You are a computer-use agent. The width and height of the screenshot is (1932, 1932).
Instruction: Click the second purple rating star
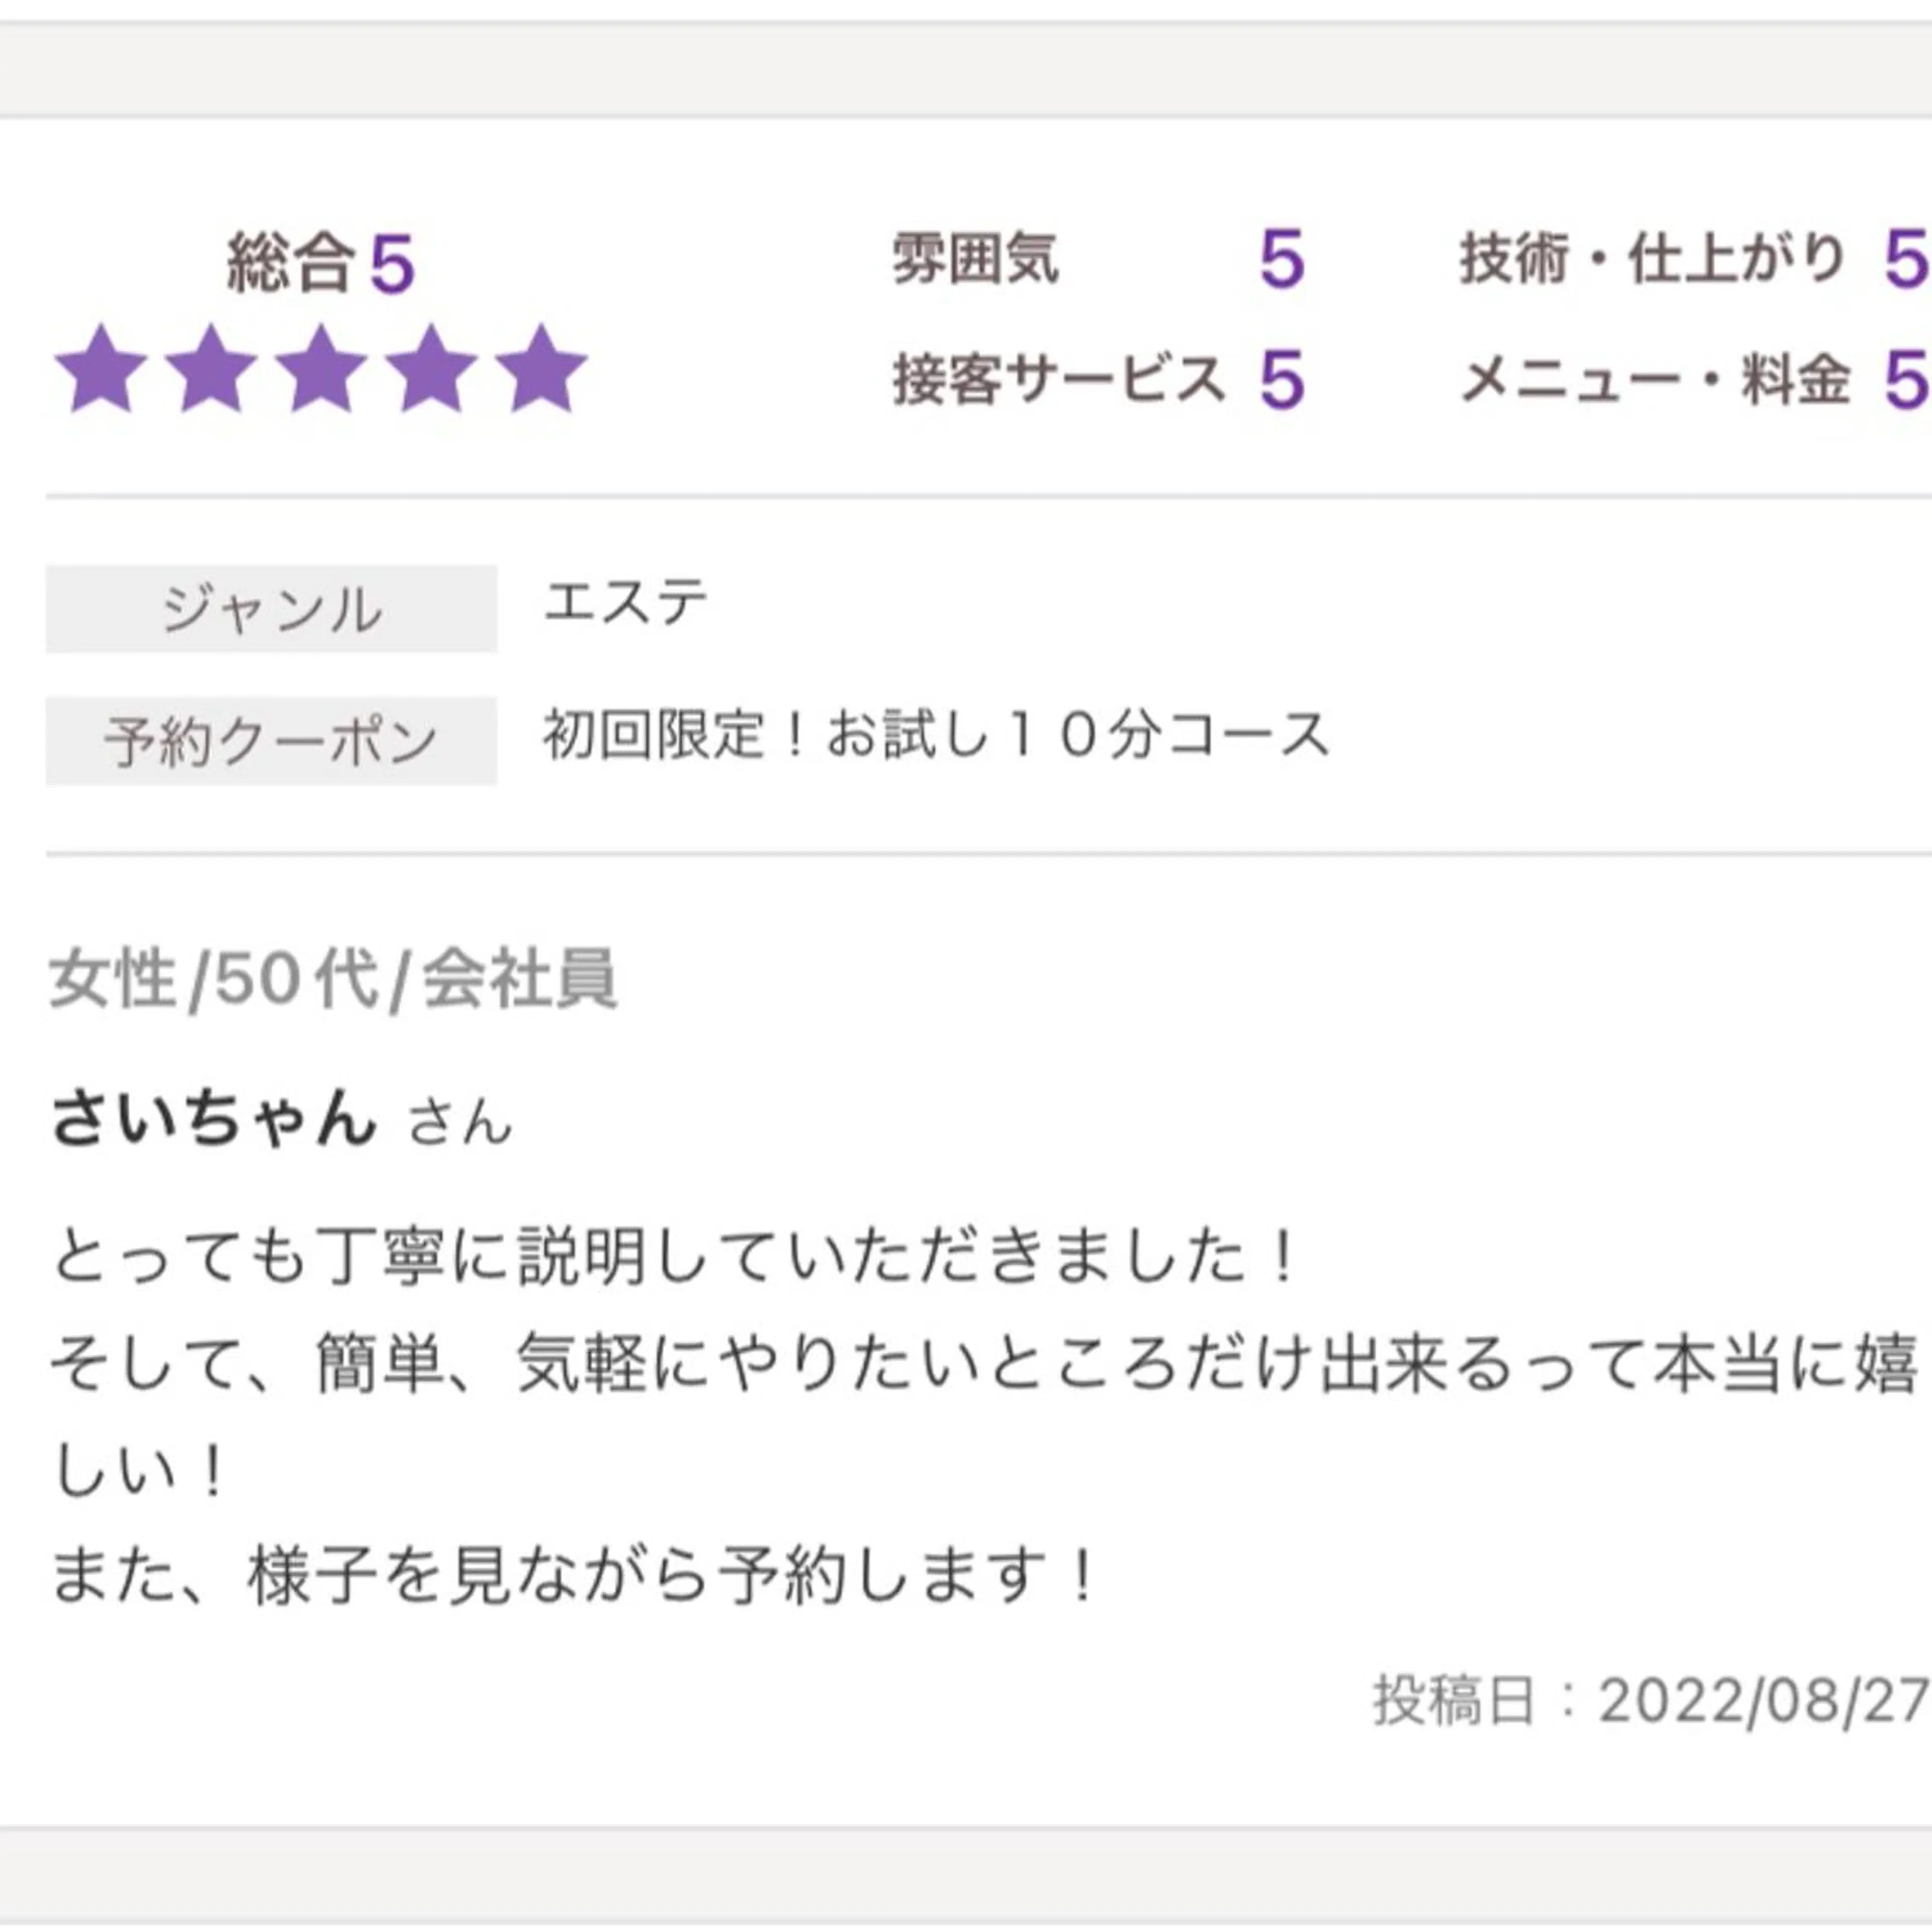(x=211, y=370)
